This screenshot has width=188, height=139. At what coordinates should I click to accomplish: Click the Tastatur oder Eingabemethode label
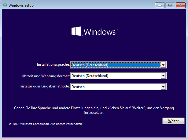click(x=44, y=87)
